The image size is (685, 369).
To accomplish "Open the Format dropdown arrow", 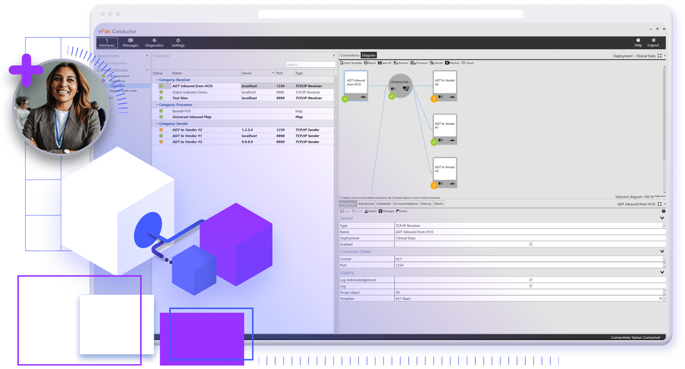I will point(664,259).
